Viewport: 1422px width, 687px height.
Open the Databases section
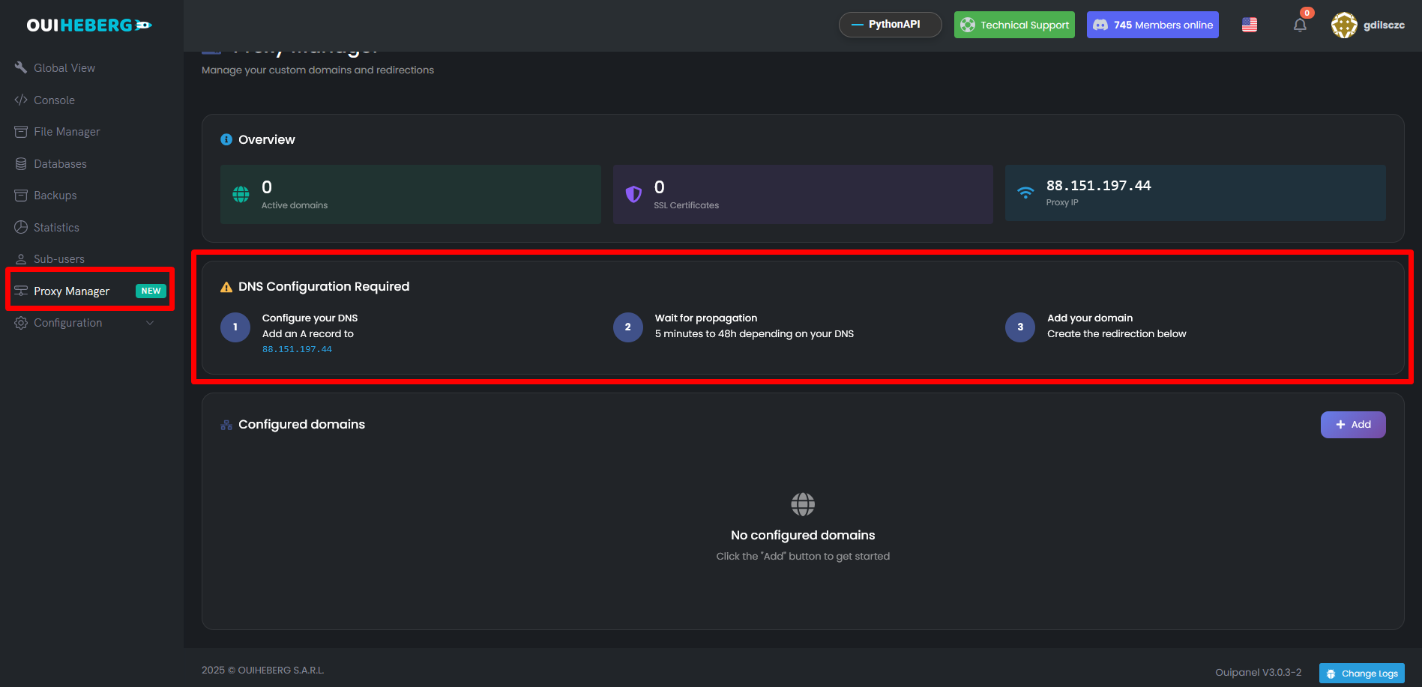coord(60,164)
